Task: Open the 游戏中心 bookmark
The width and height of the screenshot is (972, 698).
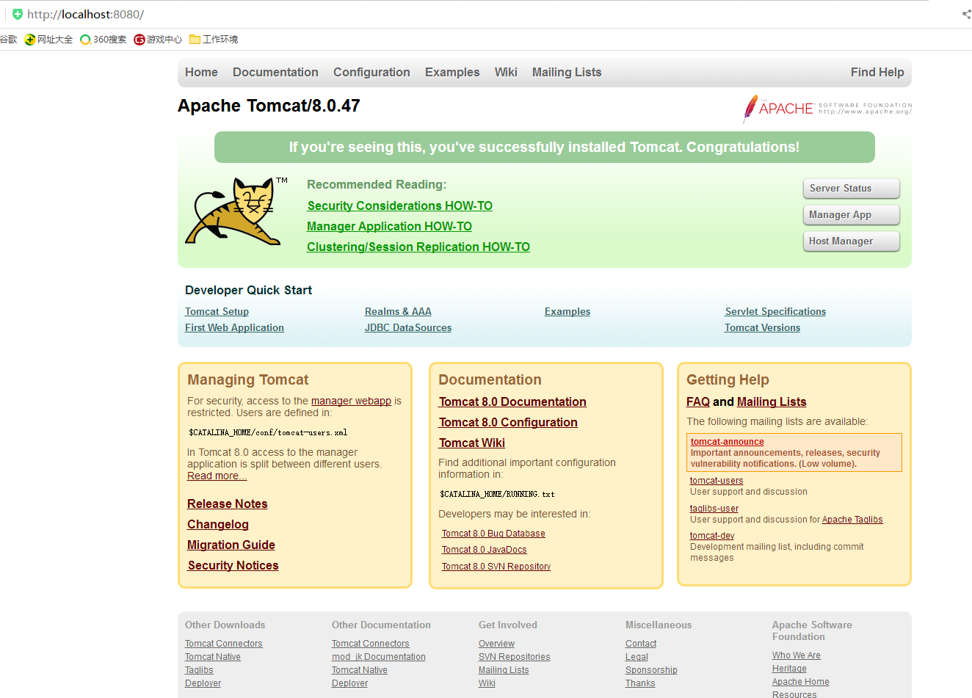Action: 158,40
